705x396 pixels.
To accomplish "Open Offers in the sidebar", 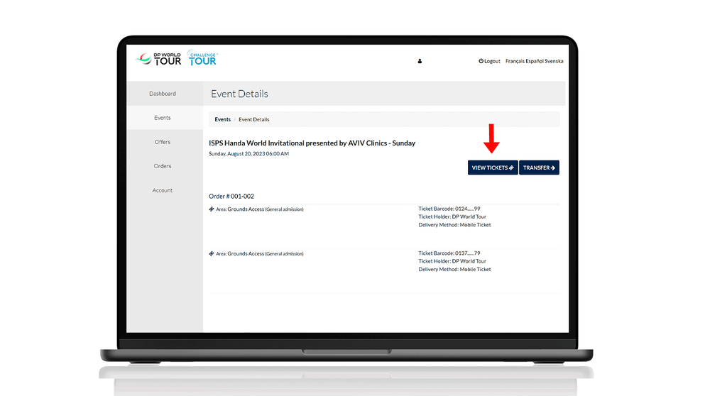I will click(x=163, y=142).
